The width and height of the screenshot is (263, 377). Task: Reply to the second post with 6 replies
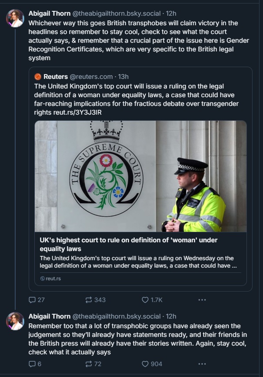(x=32, y=364)
